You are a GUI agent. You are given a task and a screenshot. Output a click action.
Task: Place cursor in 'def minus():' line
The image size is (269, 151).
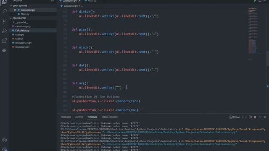pyautogui.click(x=83, y=47)
